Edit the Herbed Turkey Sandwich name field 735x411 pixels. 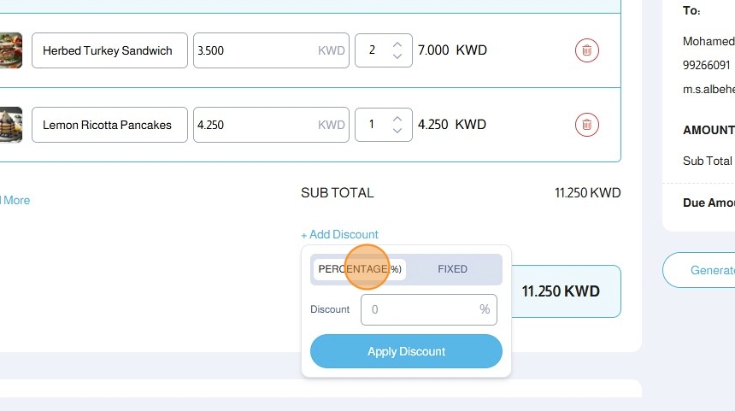coord(109,50)
